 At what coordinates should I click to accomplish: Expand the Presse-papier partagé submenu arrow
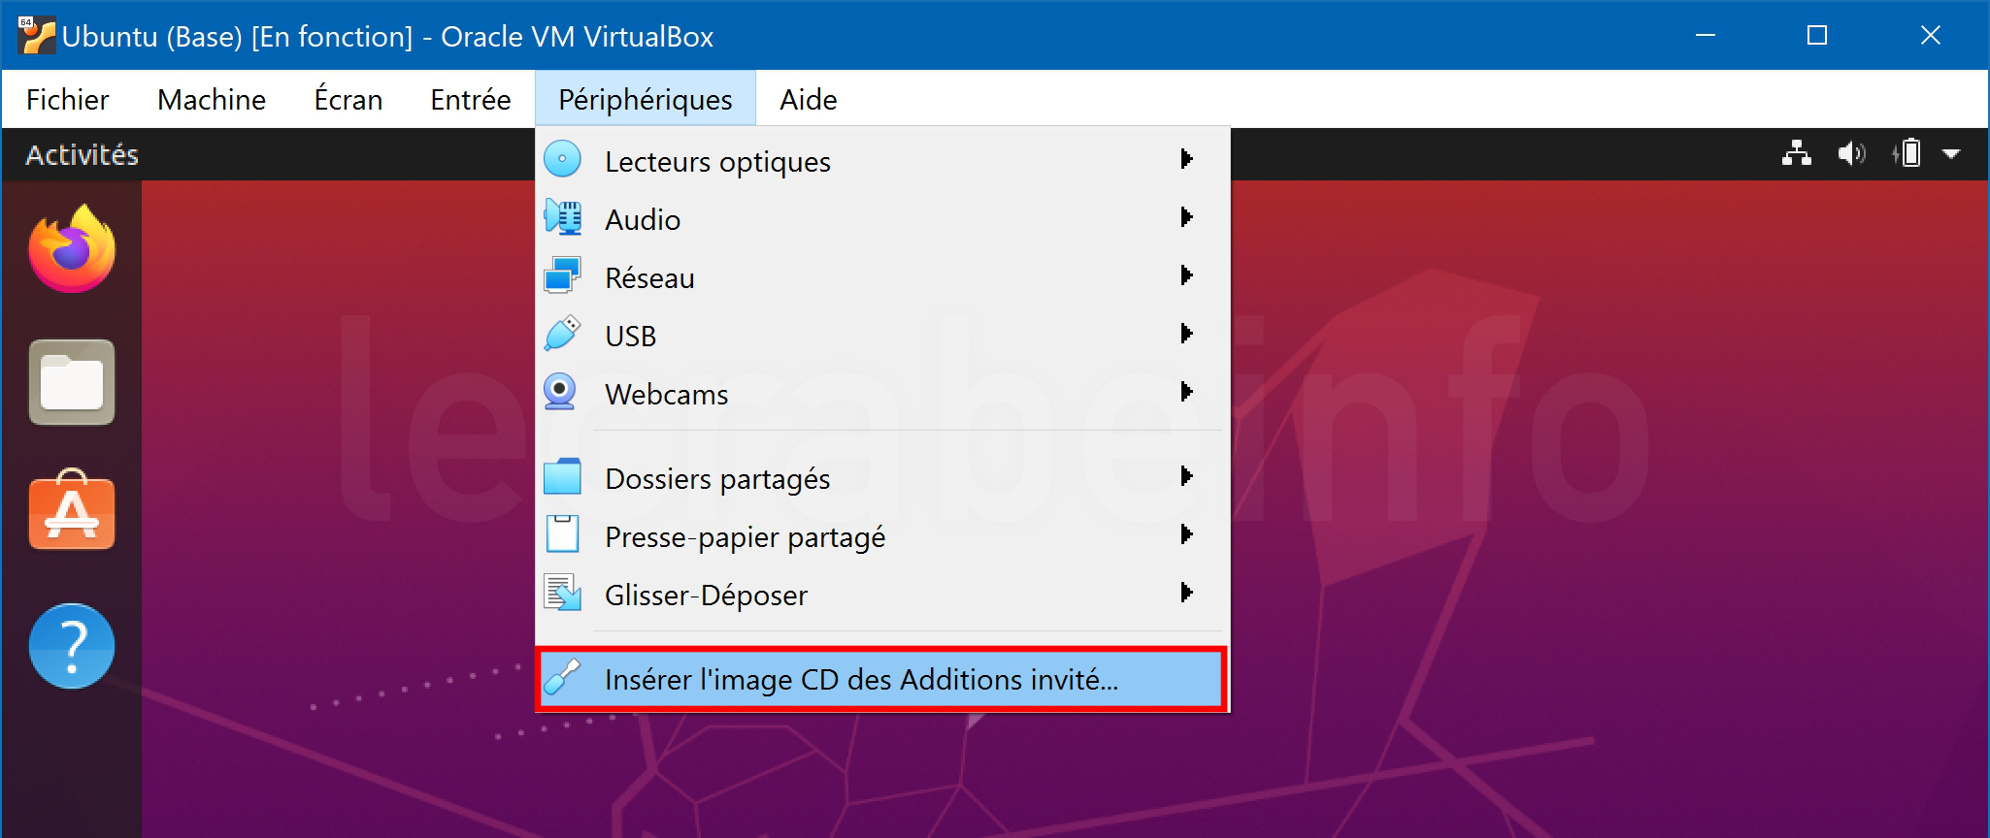coord(1186,534)
